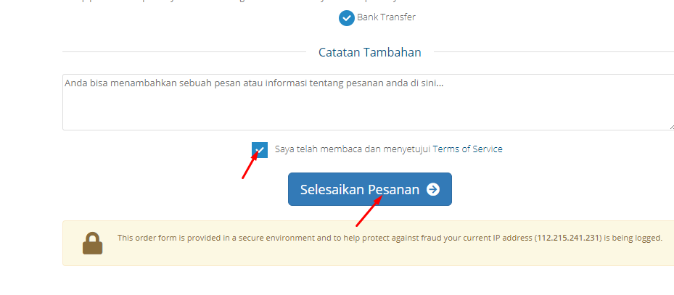Click the yellow security notice banner background
The height and width of the screenshot is (295, 674).
click(x=369, y=257)
